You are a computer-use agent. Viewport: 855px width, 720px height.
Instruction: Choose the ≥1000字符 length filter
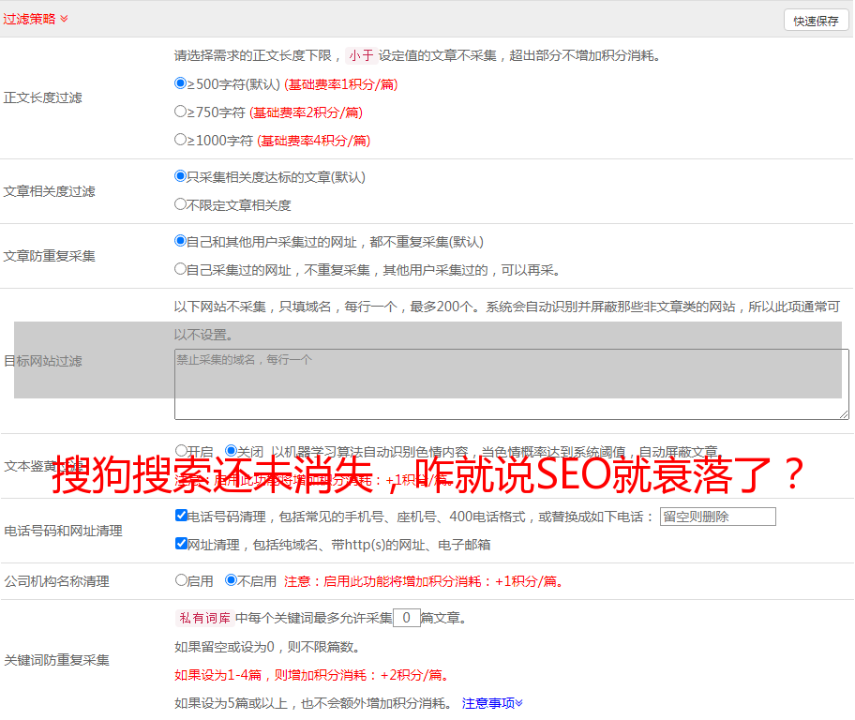181,140
